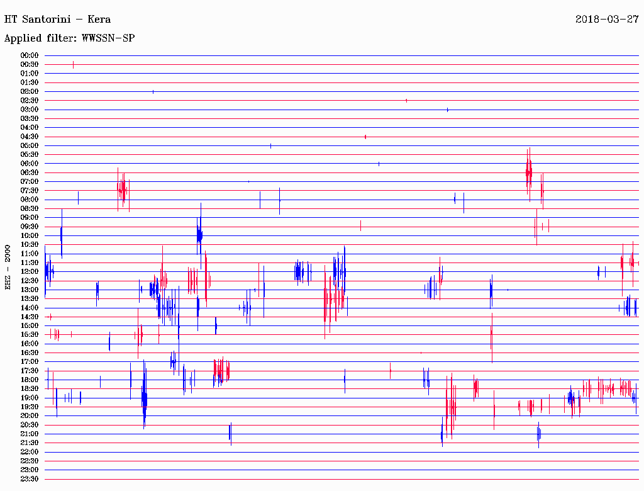The image size is (644, 491).
Task: Click the 17:00 time label
Action: 30,361
